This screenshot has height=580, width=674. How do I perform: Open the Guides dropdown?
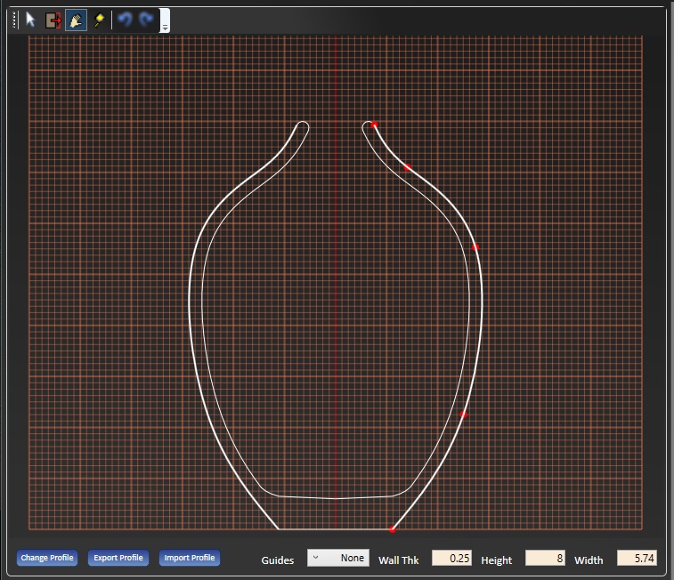click(338, 558)
